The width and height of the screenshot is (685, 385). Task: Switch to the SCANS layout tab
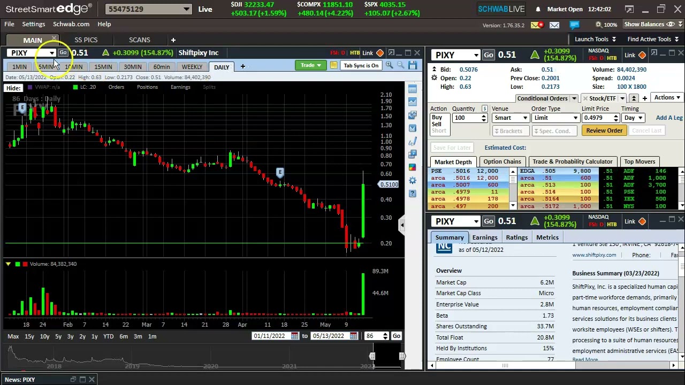(140, 40)
